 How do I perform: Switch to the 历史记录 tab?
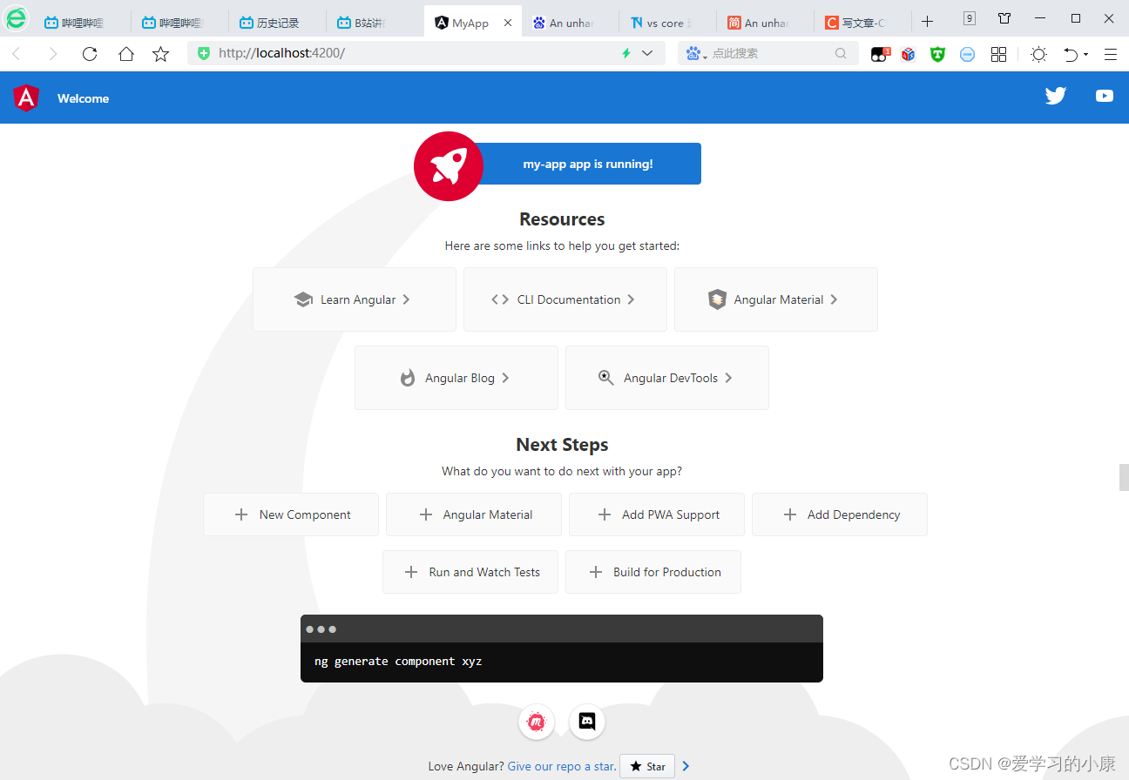[x=277, y=23]
